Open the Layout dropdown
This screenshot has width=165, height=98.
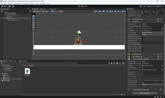(160, 6)
